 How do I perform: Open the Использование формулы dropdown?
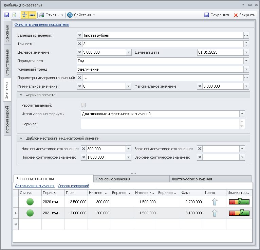(242, 114)
